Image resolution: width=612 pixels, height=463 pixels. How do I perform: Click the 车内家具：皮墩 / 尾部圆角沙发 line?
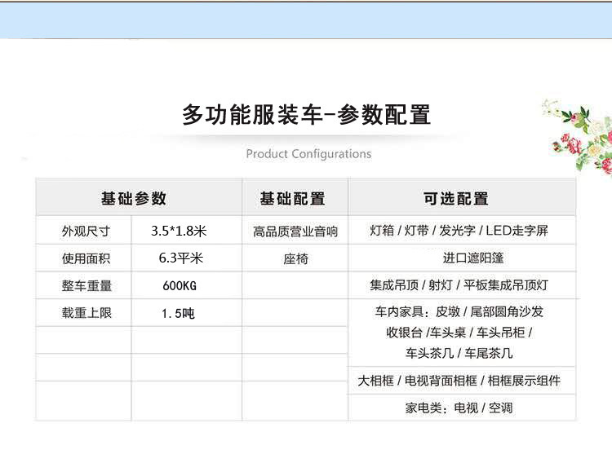[459, 311]
